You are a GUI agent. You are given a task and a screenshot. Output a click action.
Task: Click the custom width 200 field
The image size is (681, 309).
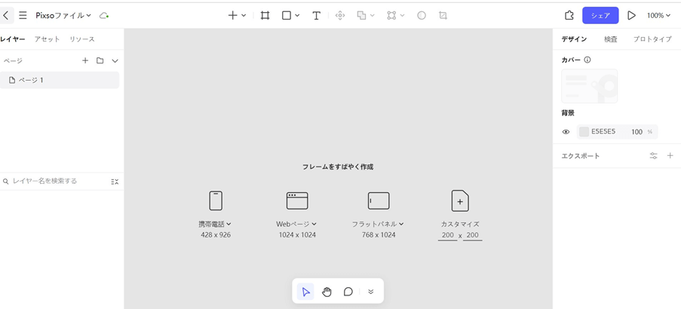[x=447, y=235]
